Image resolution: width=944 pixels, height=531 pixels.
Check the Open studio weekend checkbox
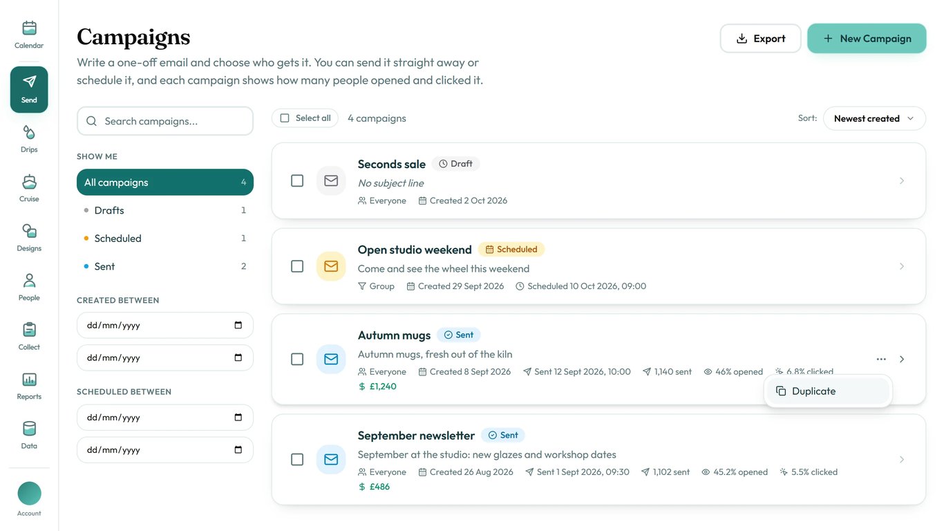(x=297, y=266)
